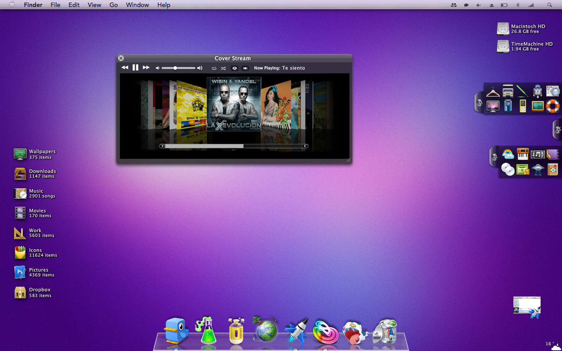Open the Help menu
Image resolution: width=562 pixels, height=351 pixels.
click(164, 5)
